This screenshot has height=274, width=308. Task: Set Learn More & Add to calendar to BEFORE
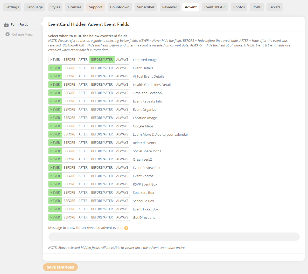[x=69, y=134]
